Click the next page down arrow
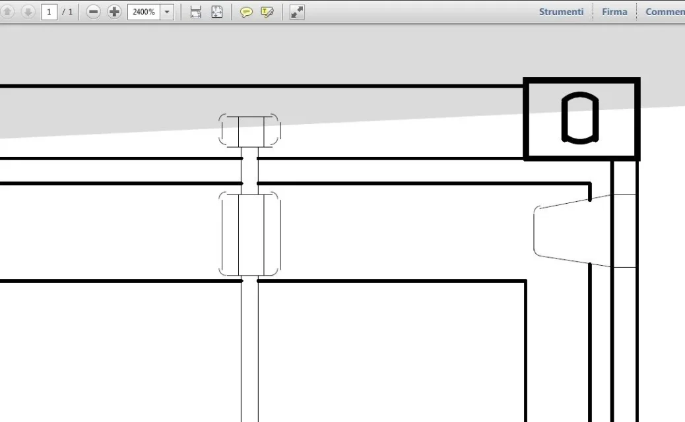The image size is (685, 422). point(28,12)
